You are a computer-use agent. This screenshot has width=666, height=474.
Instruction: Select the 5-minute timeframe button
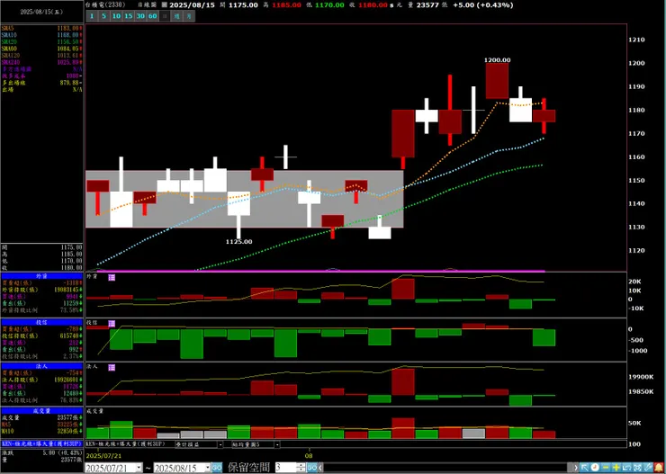point(104,16)
